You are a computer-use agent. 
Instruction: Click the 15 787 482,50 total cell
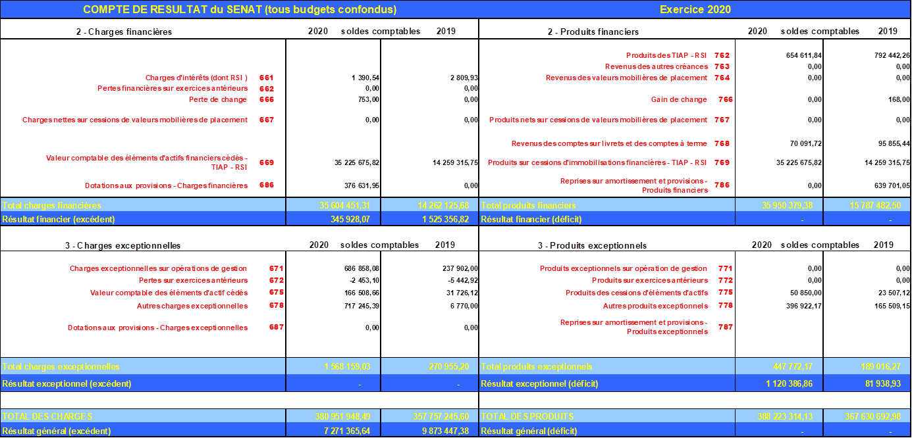[867, 206]
